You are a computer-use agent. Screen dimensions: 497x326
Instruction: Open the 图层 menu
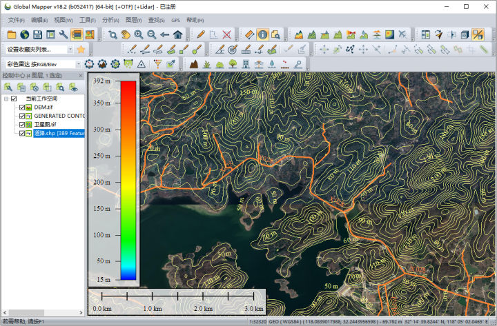tap(134, 20)
